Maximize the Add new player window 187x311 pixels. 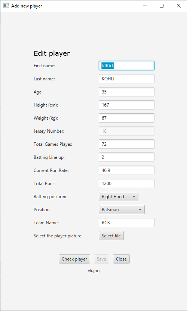tap(162, 6)
